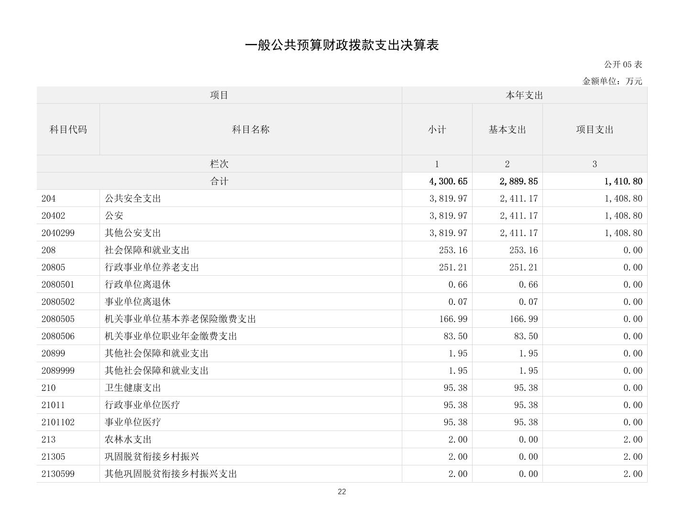Click the 项目支出 column header
Viewport: 684px width, 528px height.
point(595,129)
